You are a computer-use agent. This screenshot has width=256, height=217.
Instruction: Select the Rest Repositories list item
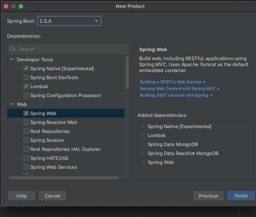click(50, 131)
